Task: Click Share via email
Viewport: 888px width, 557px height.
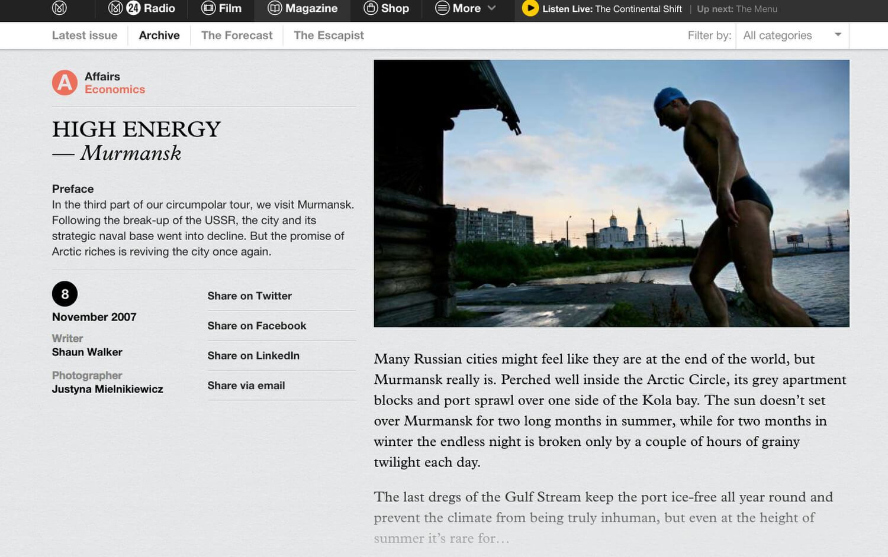Action: (246, 386)
